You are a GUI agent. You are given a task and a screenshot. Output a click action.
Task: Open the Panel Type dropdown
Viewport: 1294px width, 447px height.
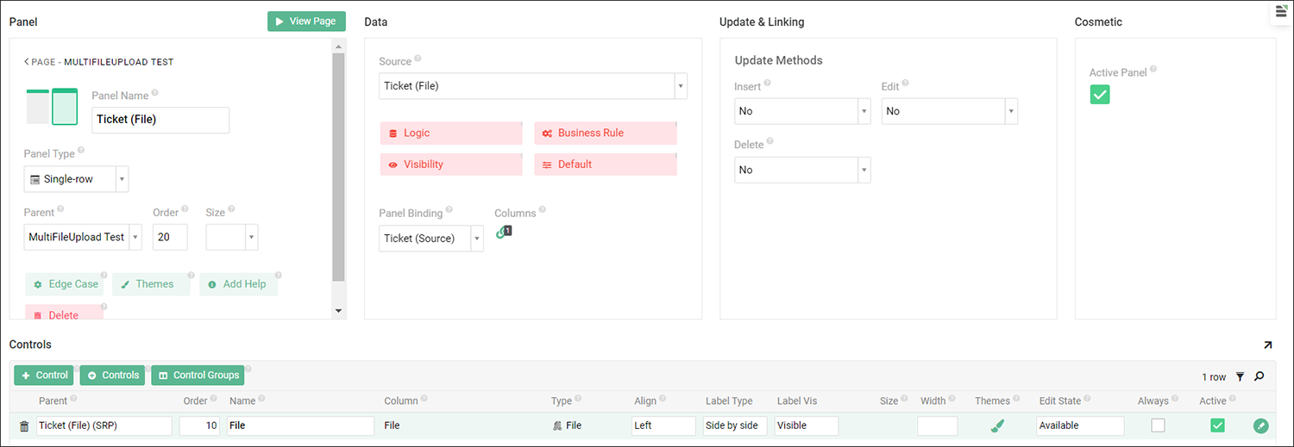pos(77,179)
